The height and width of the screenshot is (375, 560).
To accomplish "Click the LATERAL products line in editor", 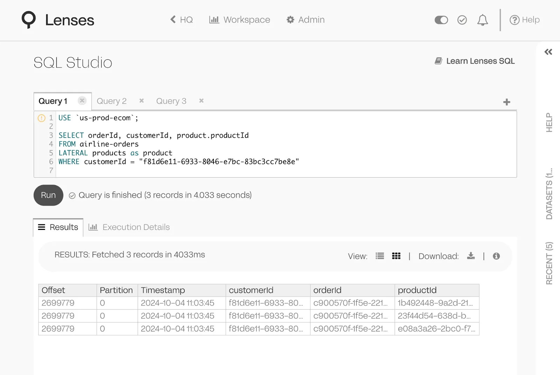I will coord(115,153).
